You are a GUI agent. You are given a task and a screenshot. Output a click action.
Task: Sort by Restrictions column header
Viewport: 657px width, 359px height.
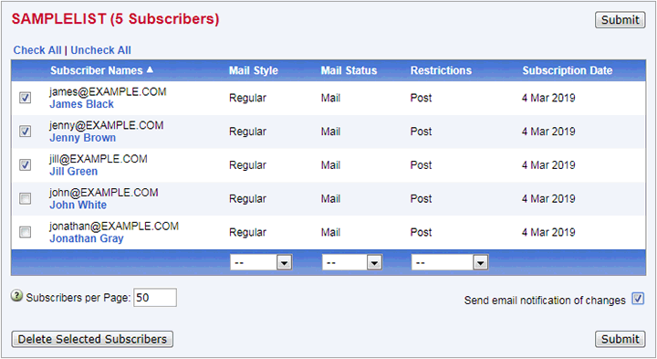coord(441,70)
